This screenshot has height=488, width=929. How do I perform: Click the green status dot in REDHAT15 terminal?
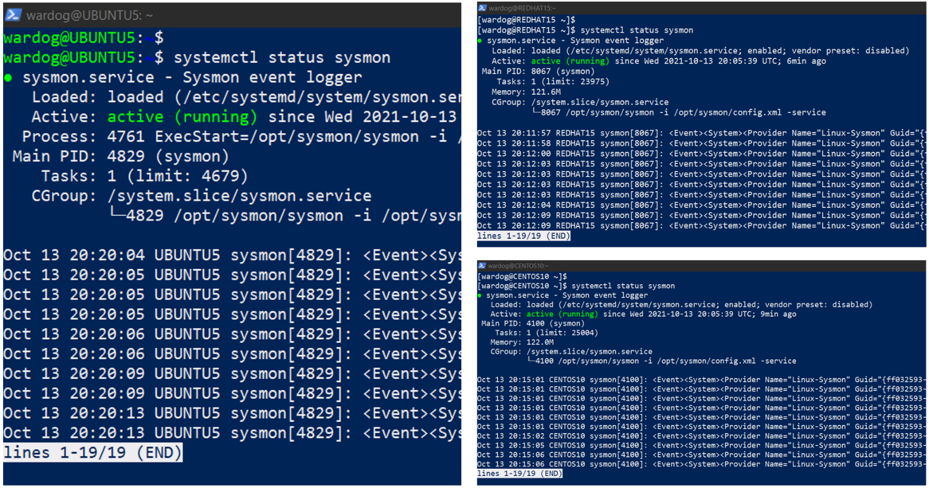pyautogui.click(x=480, y=41)
